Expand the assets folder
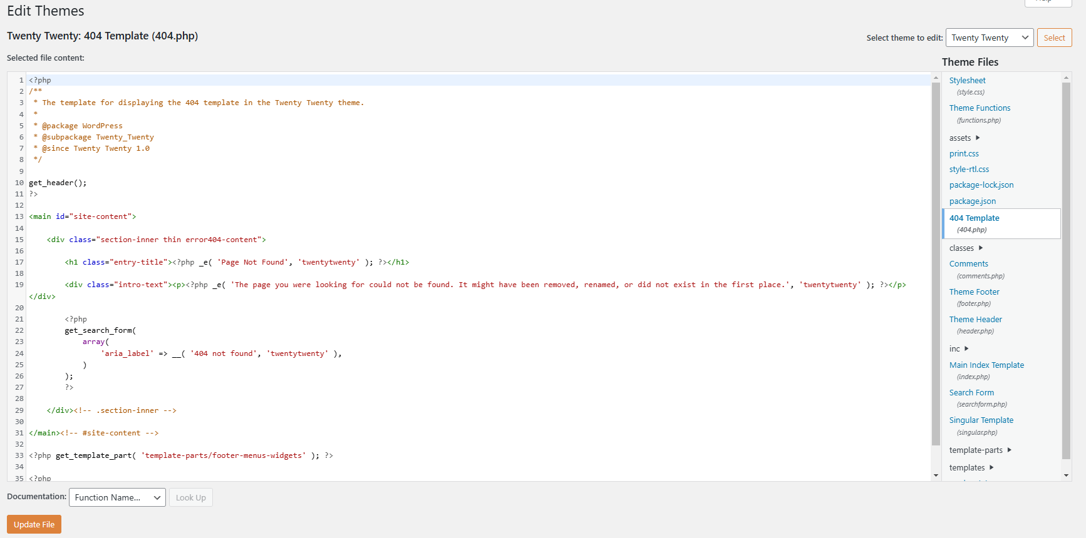This screenshot has width=1086, height=538. coord(964,138)
